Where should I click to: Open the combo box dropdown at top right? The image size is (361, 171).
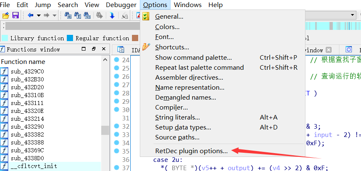352,15
